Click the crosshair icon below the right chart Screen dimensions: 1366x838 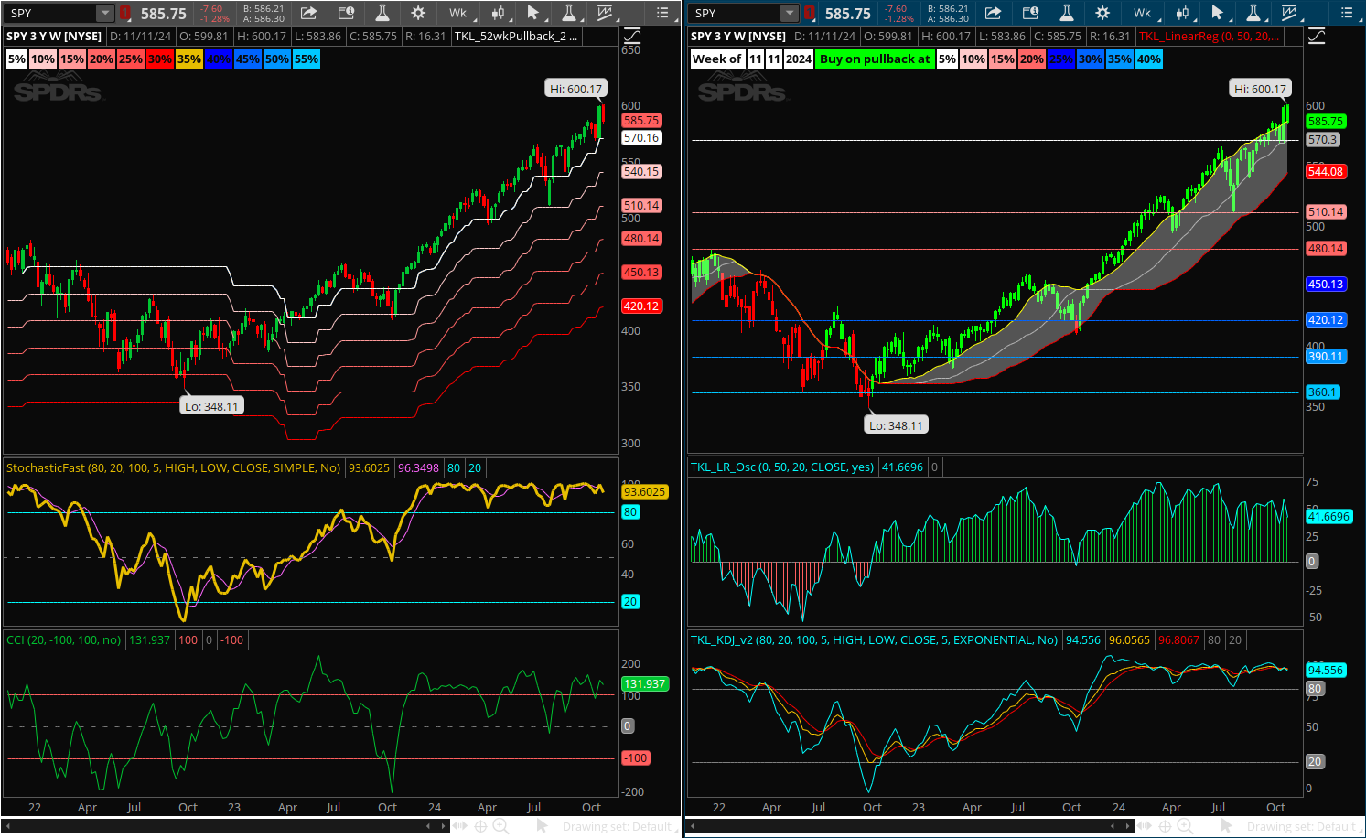coord(1165,826)
